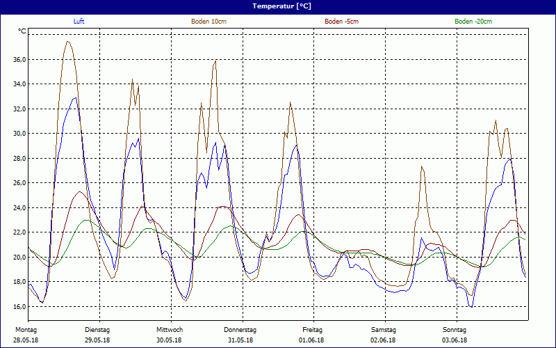
Task: Select the date 03.06.18 on the x-axis
Action: [x=455, y=340]
